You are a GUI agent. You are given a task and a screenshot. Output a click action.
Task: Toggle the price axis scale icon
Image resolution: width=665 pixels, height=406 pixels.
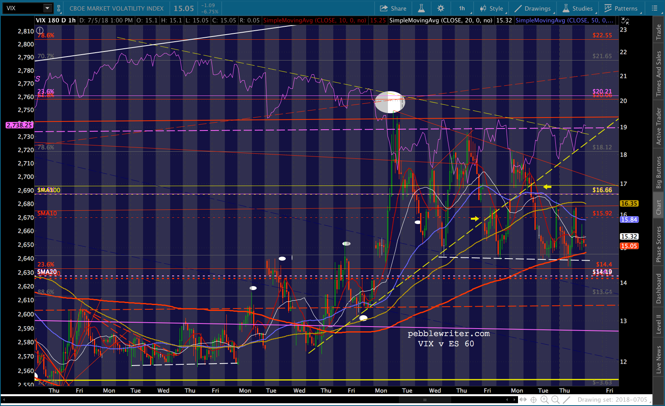(x=625, y=21)
